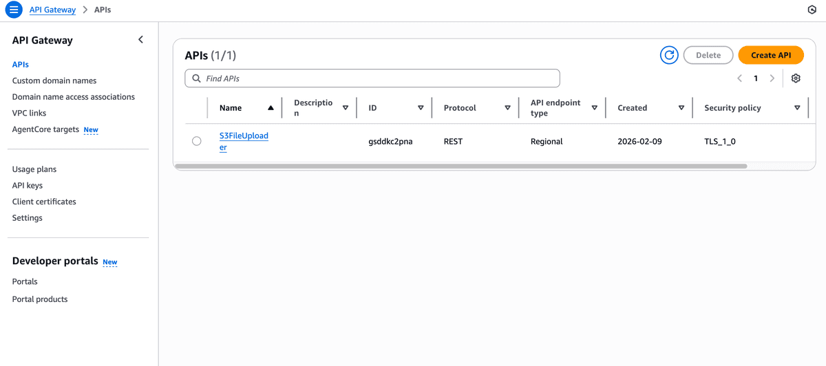Click API Gateway breadcrumb link
Viewport: 826px width, 366px height.
pos(52,10)
